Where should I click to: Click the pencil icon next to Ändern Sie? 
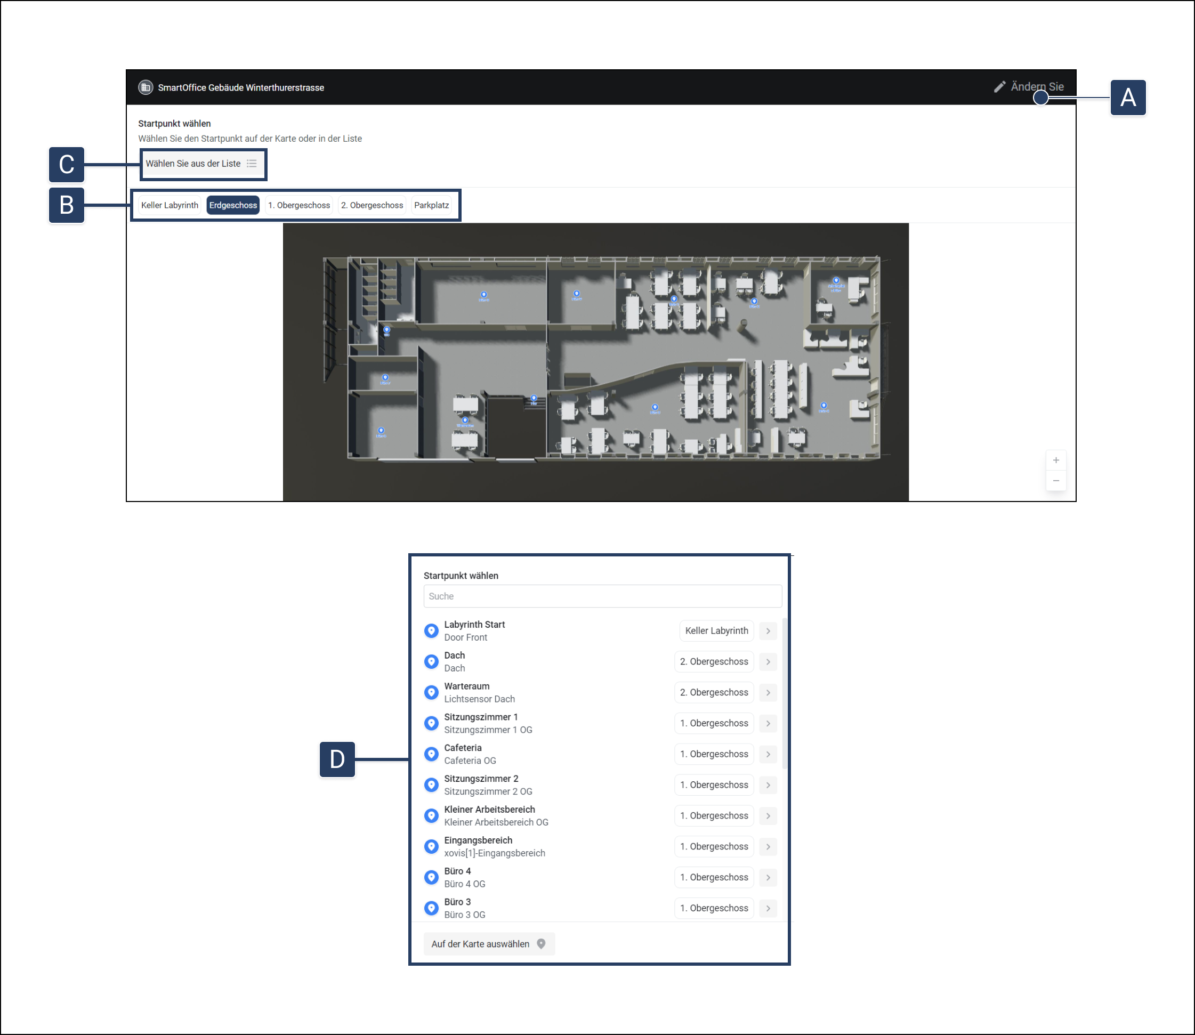point(999,87)
